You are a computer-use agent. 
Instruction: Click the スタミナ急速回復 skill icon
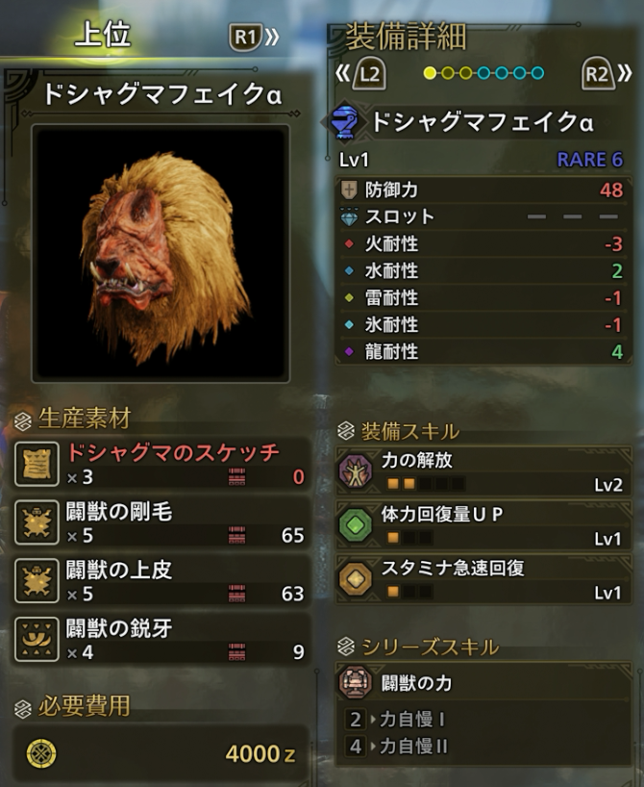pos(356,579)
